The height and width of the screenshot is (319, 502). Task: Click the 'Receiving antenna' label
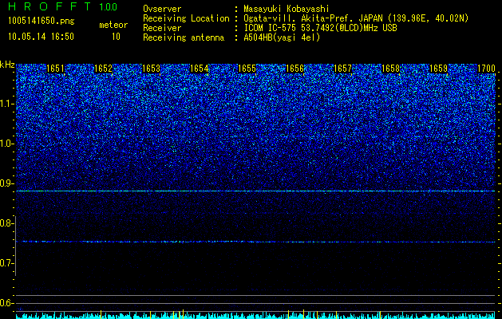[184, 37]
